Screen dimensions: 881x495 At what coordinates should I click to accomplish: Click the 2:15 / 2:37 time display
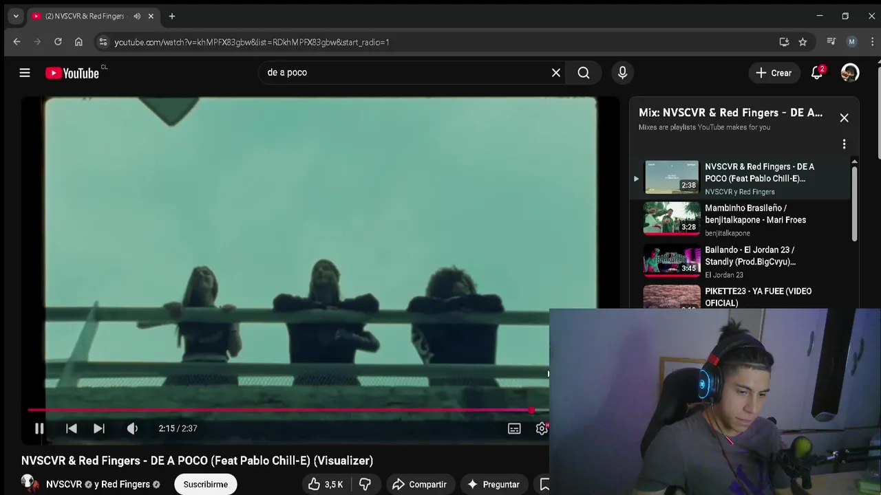pyautogui.click(x=178, y=428)
